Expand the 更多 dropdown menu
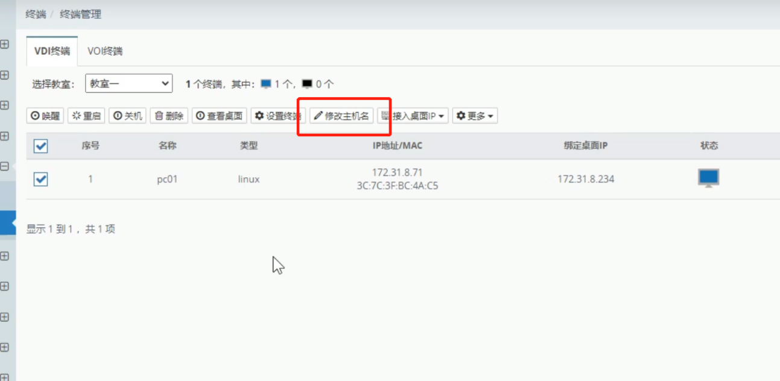The height and width of the screenshot is (381, 780). 475,116
